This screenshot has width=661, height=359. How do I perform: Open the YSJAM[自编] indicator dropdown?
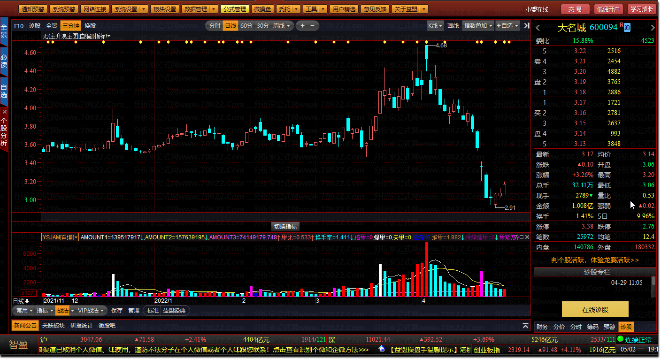point(60,237)
